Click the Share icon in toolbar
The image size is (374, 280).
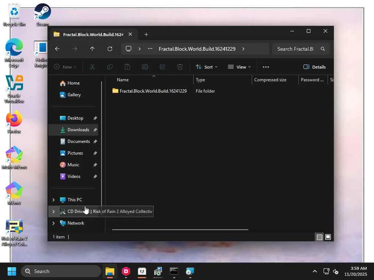click(163, 67)
